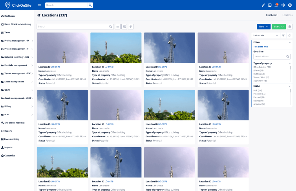The image size is (296, 191).
Task: Open the New button dropdown
Action: 263,27
